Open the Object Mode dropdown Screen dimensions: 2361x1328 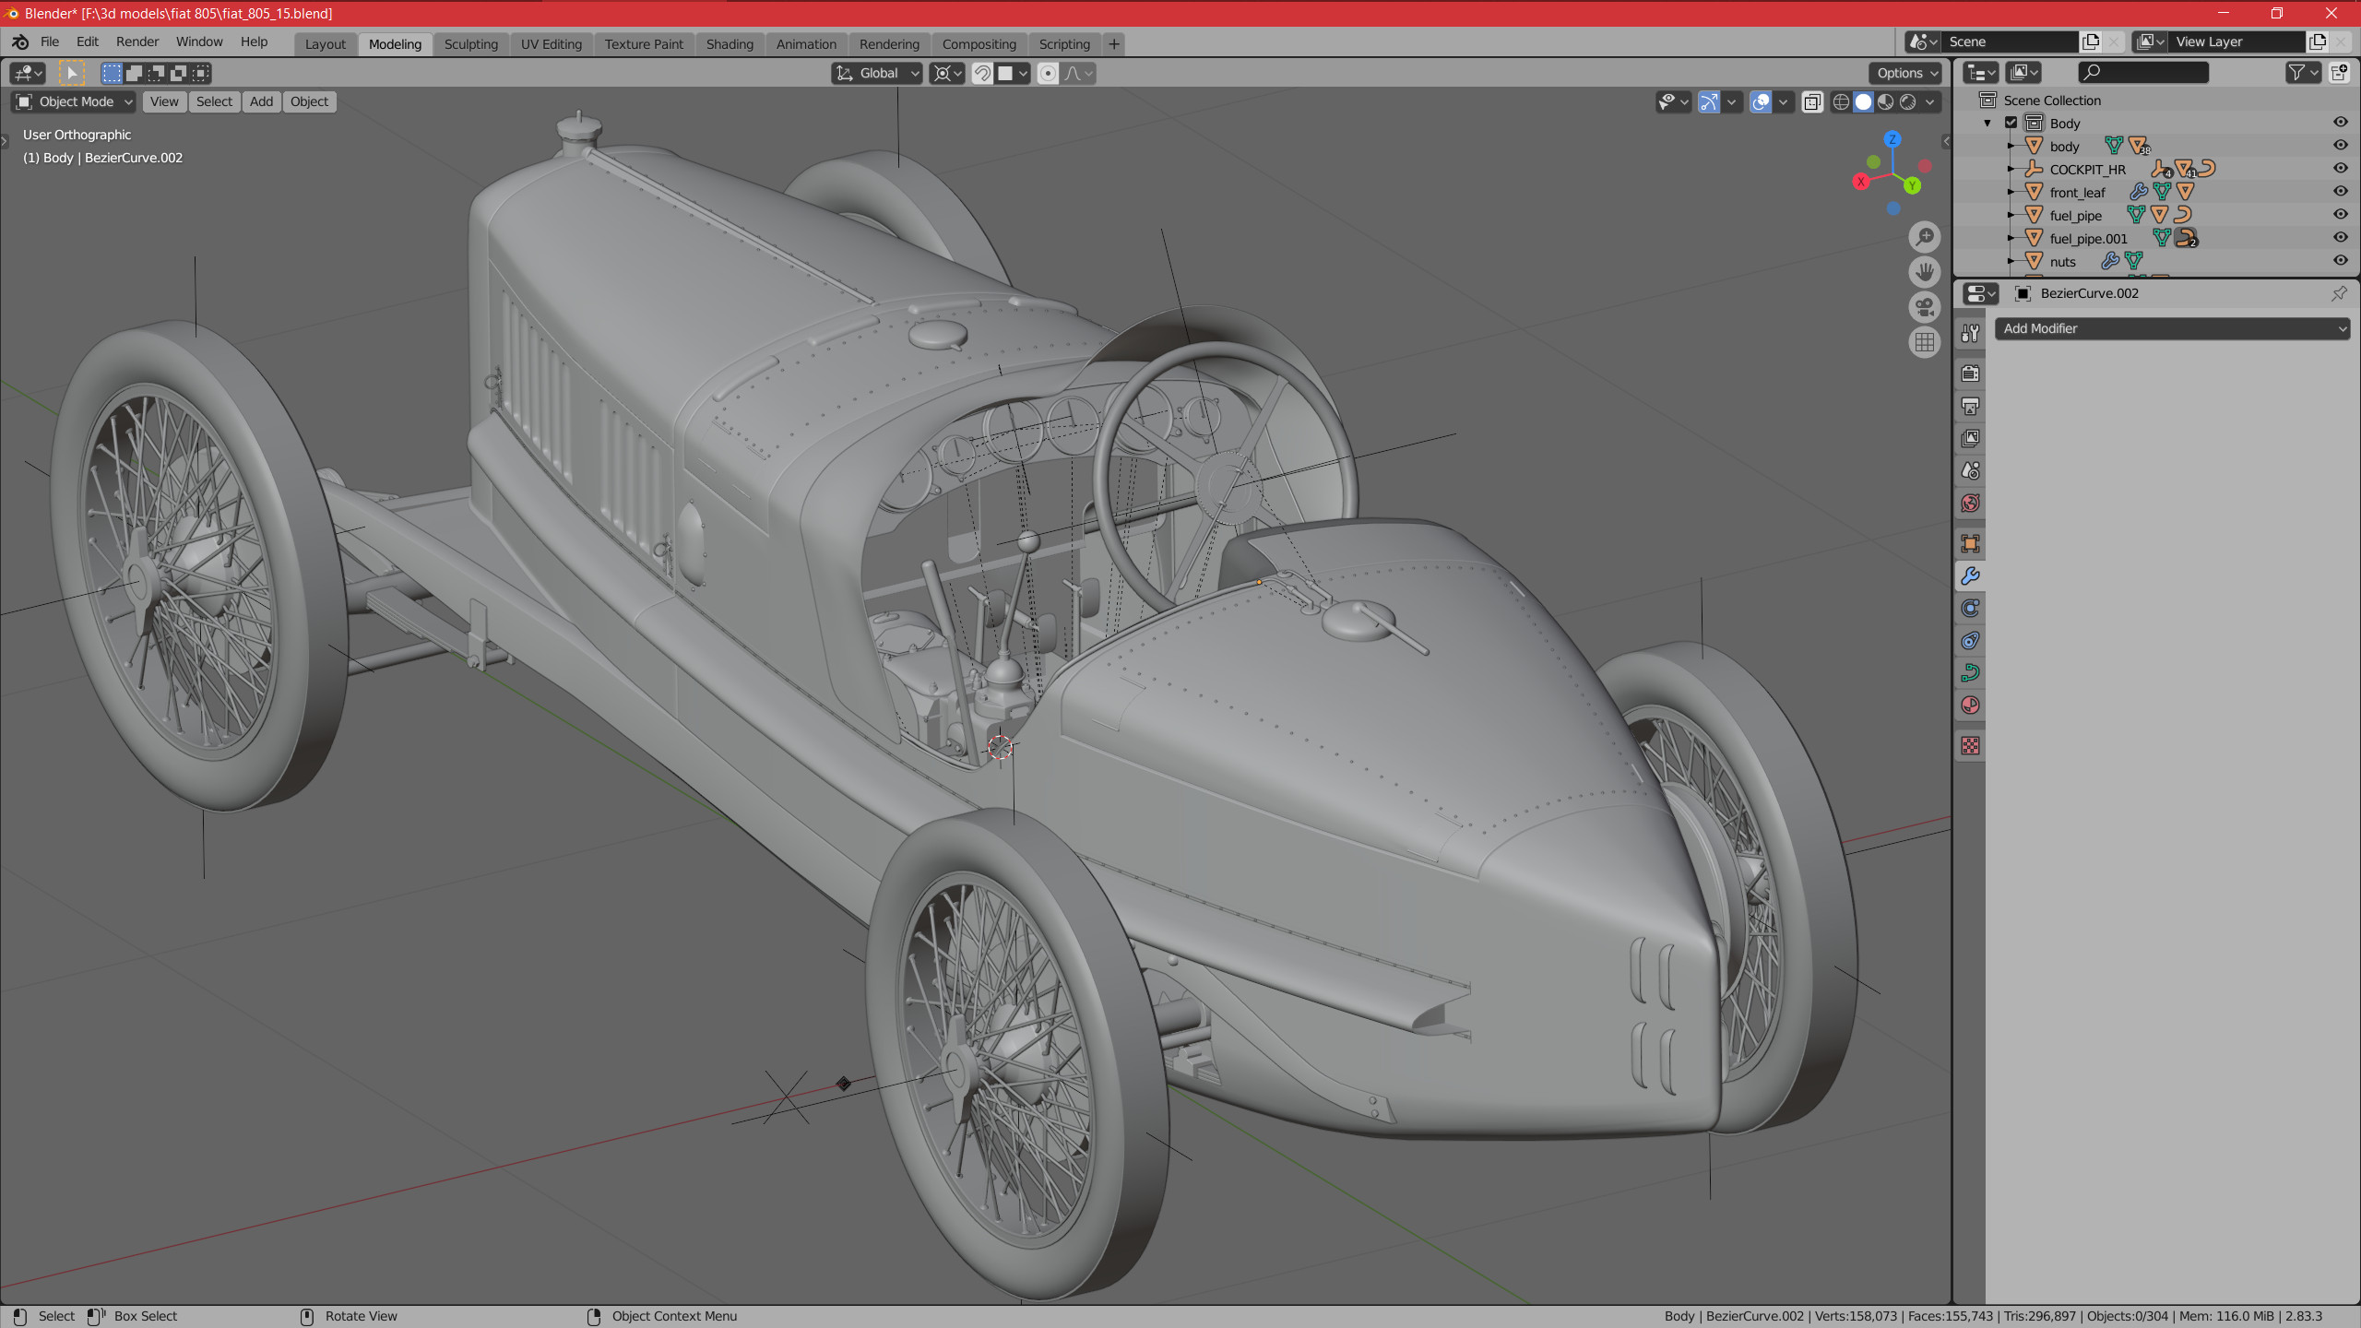[x=74, y=101]
